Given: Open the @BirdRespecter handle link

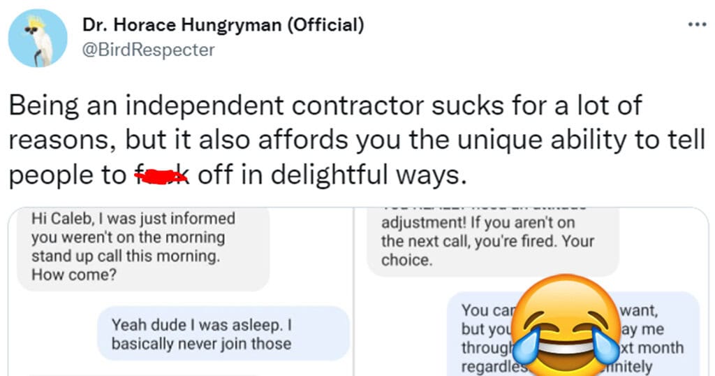Looking at the screenshot, I should 148,50.
